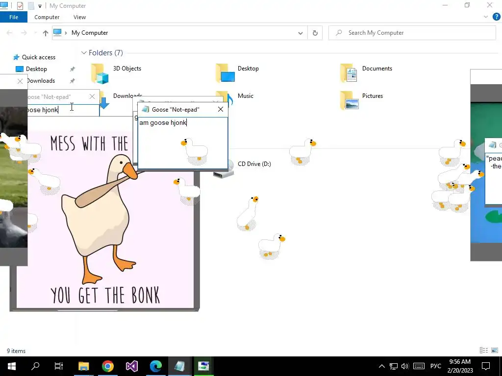Click the Search My Computer field
Image resolution: width=502 pixels, height=376 pixels.
(412, 33)
